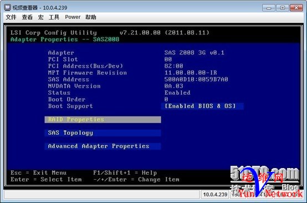Click the Adapter label

click(x=61, y=53)
